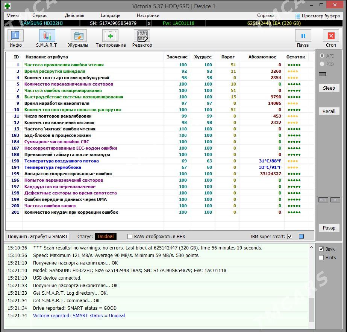Open the Журналы logs icon
The height and width of the screenshot is (332, 347).
click(x=79, y=36)
